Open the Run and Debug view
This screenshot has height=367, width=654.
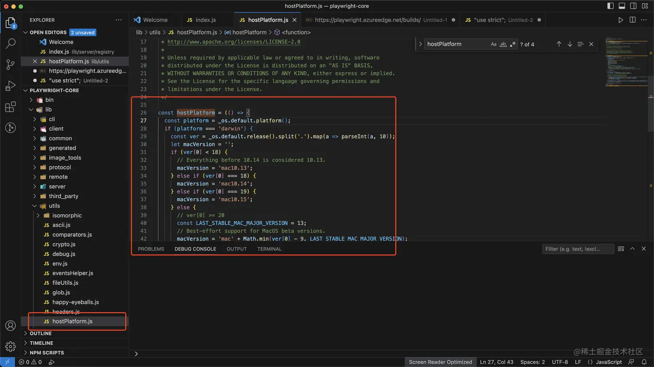point(10,86)
